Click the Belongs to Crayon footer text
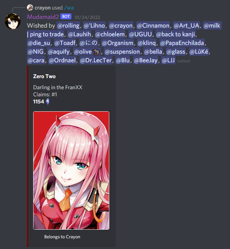This screenshot has width=230, height=249. coord(62,237)
